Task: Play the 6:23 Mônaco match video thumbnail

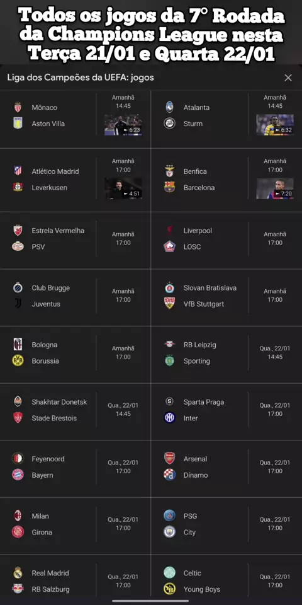Action: tap(123, 125)
